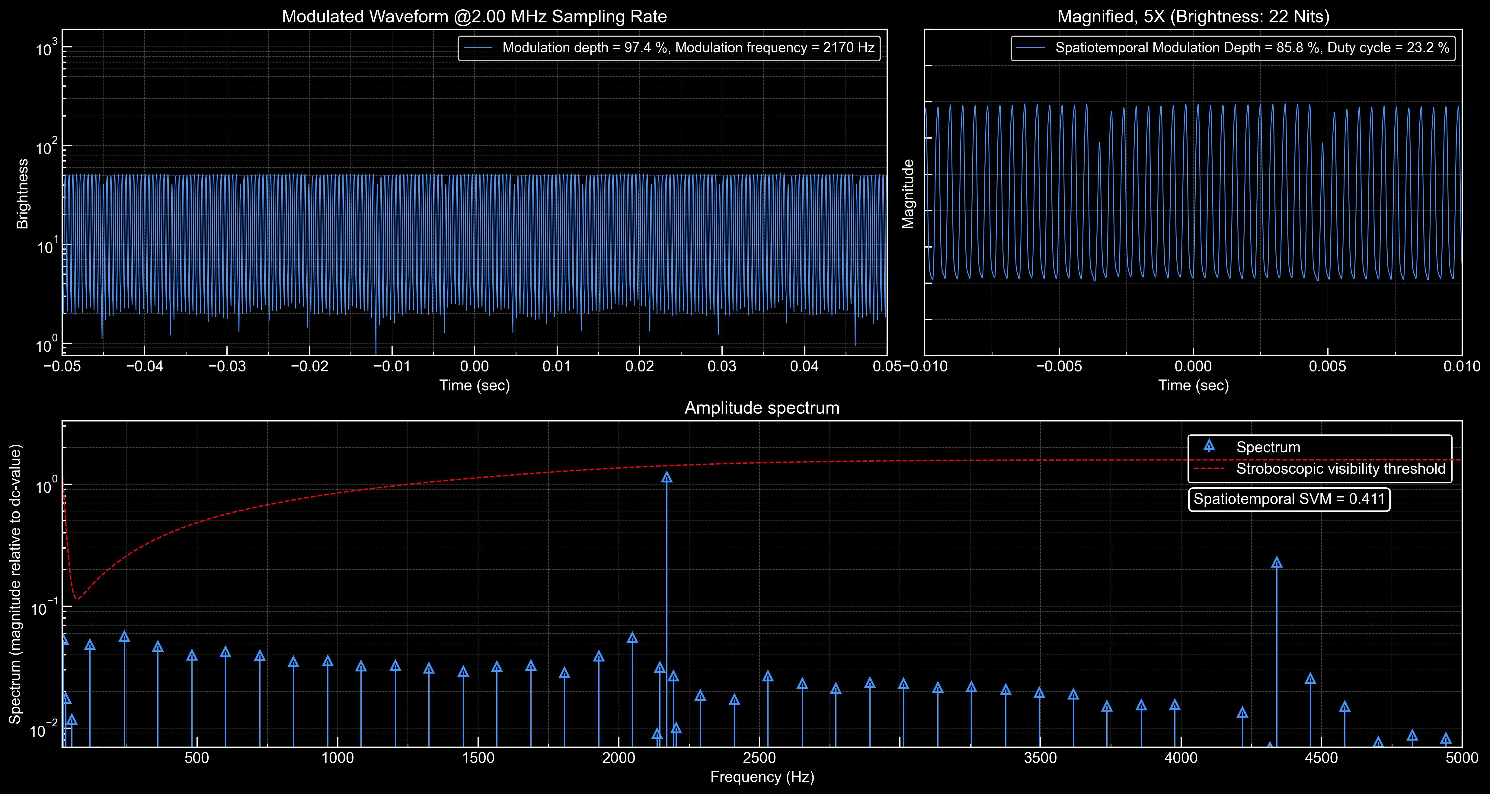Click the Stroboscopic visibility threshold legend label
The width and height of the screenshot is (1490, 794).
1341,469
